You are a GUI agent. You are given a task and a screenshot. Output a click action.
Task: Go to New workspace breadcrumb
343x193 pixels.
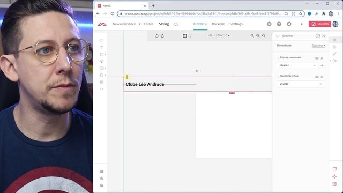point(124,24)
